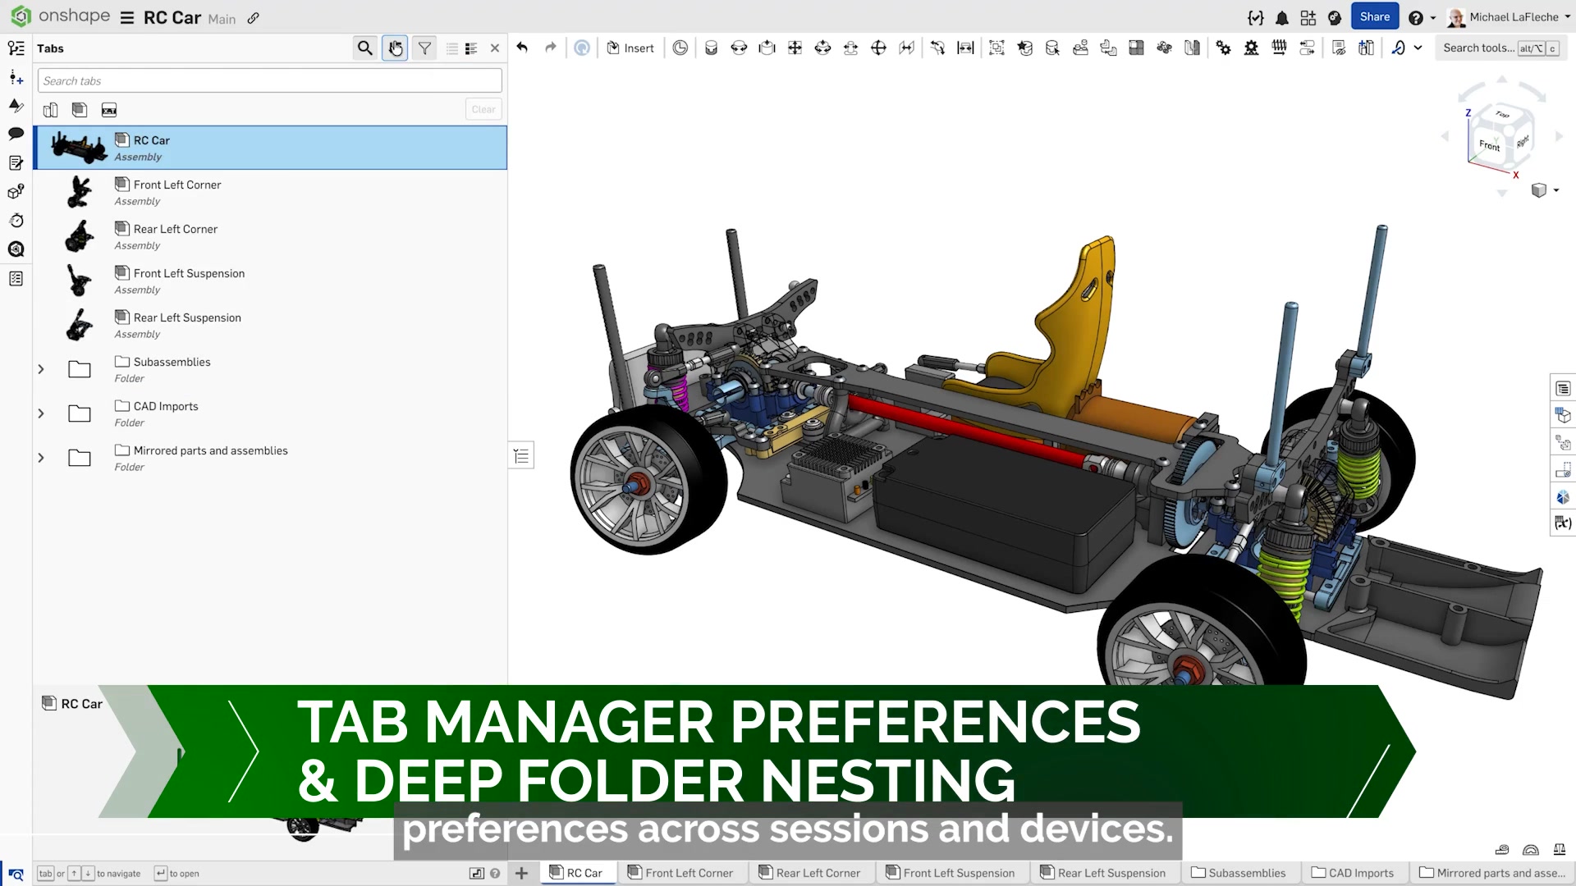Viewport: 1576px width, 886px height.
Task: Select the Tangent mate tool
Action: [x=938, y=48]
